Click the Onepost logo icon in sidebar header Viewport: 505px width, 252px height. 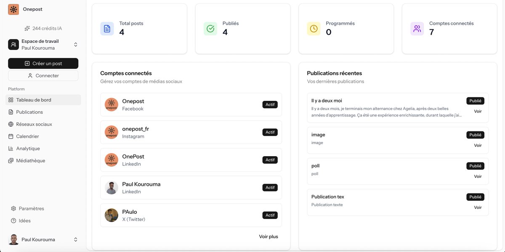pyautogui.click(x=13, y=9)
